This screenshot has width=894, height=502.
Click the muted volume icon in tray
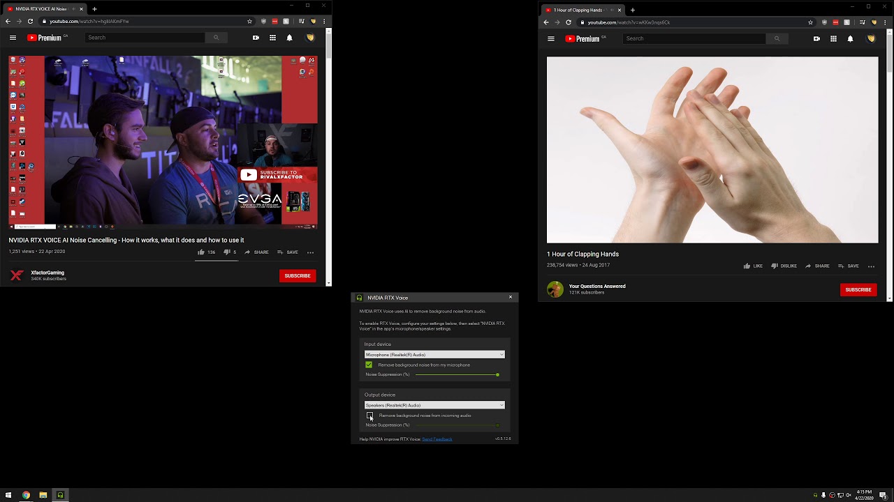coord(849,495)
